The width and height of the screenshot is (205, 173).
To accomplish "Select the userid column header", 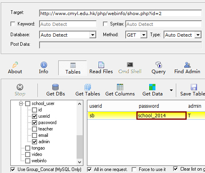I will click(96, 106).
